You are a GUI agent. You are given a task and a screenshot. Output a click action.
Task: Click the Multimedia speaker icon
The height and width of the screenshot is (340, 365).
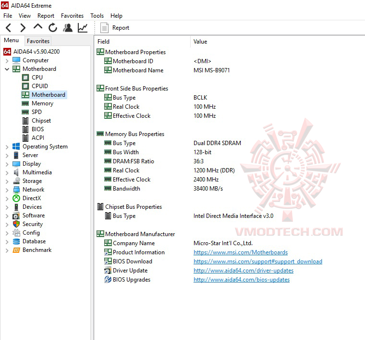(16, 172)
